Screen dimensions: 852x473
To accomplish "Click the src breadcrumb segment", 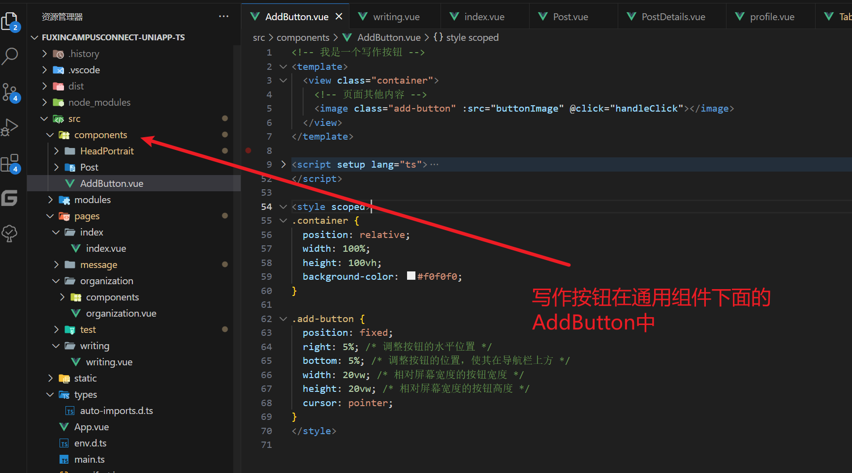I will pos(259,37).
